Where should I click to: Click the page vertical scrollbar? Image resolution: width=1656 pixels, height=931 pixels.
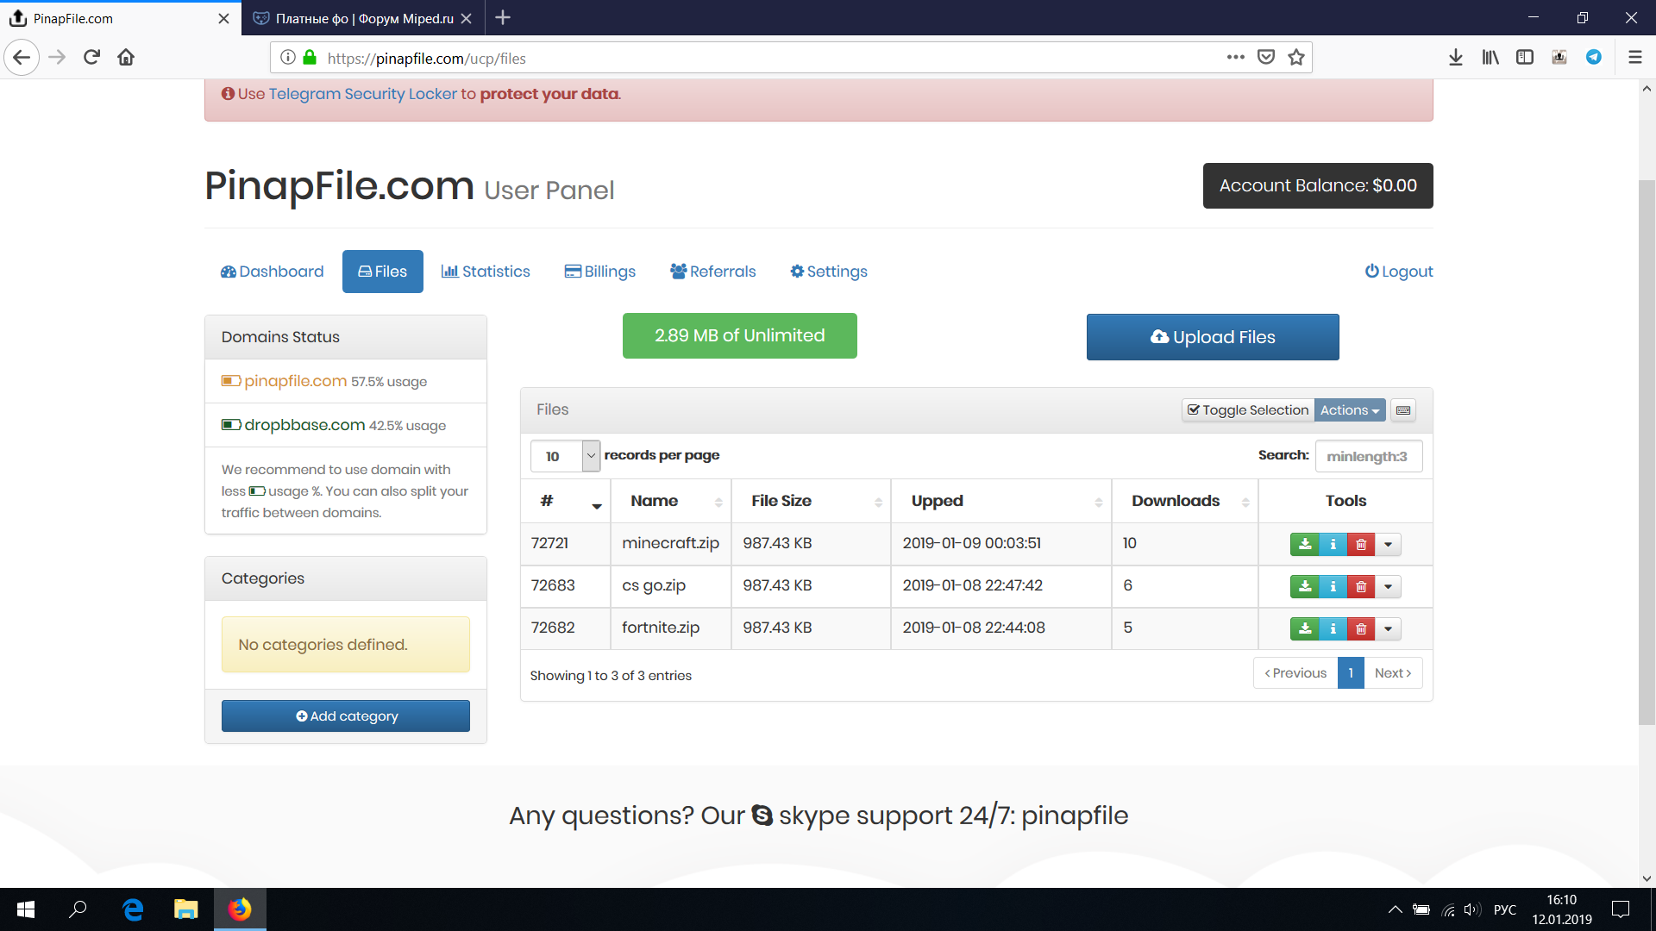click(x=1647, y=453)
